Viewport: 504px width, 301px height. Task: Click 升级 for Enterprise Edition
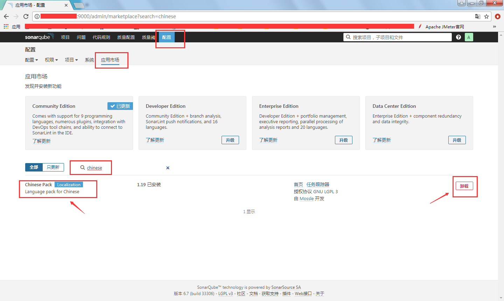344,140
